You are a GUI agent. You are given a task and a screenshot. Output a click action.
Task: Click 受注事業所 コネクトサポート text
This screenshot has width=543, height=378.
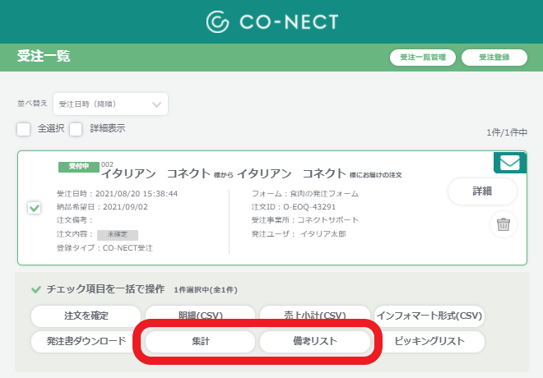(305, 220)
